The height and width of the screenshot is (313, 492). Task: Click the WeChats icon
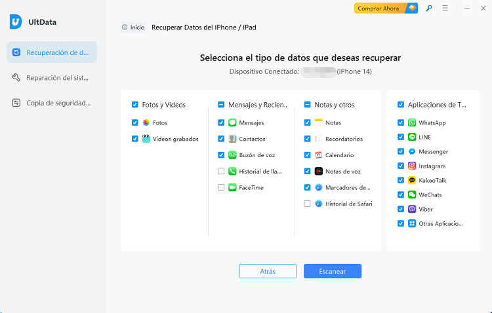pos(412,194)
